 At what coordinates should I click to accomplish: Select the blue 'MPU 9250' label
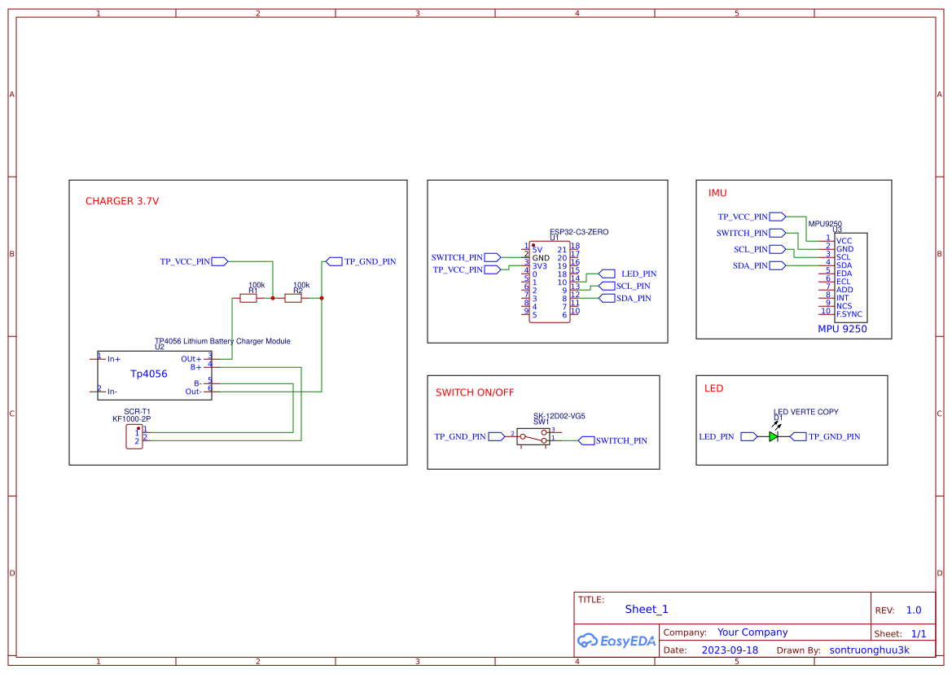[x=842, y=329]
